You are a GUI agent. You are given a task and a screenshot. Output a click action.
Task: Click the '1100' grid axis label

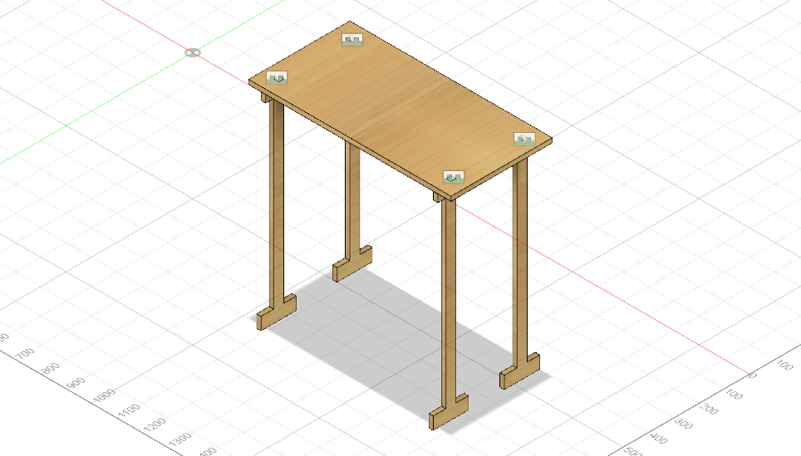pyautogui.click(x=129, y=410)
